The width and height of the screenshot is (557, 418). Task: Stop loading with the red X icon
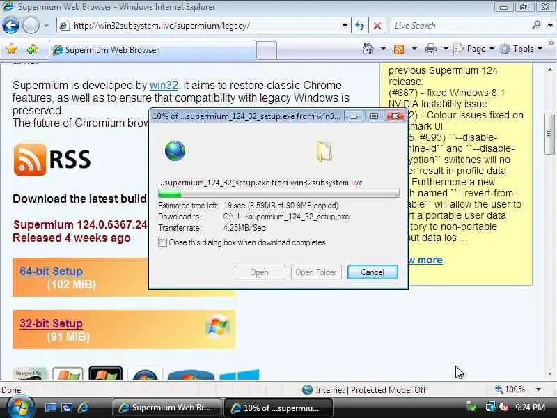(x=377, y=26)
